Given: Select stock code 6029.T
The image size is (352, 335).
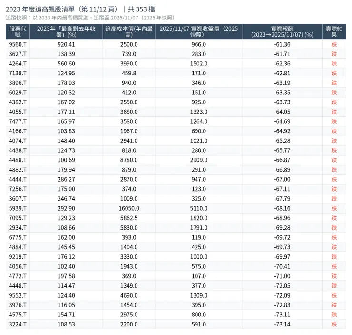Looking at the screenshot, I should (18, 93).
